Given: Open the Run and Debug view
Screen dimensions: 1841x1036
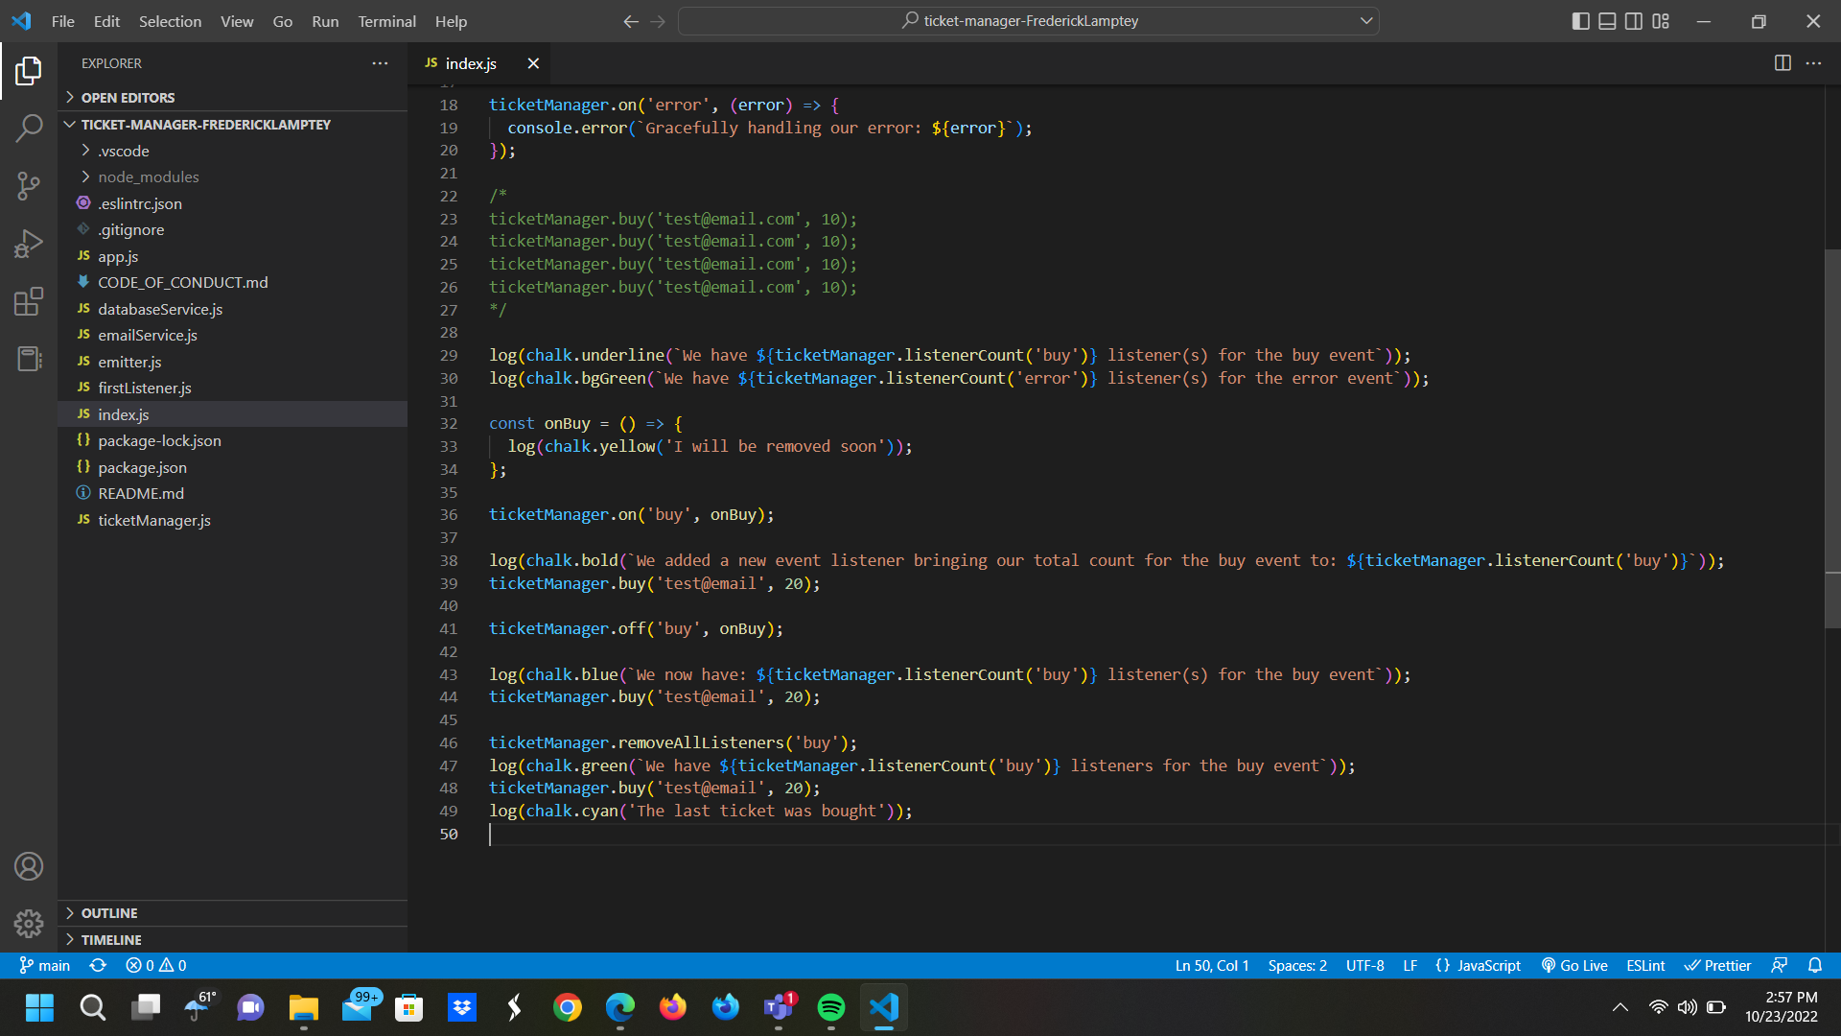Looking at the screenshot, I should point(29,244).
